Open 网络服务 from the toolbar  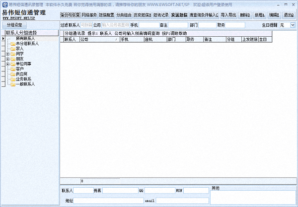[x=89, y=15]
